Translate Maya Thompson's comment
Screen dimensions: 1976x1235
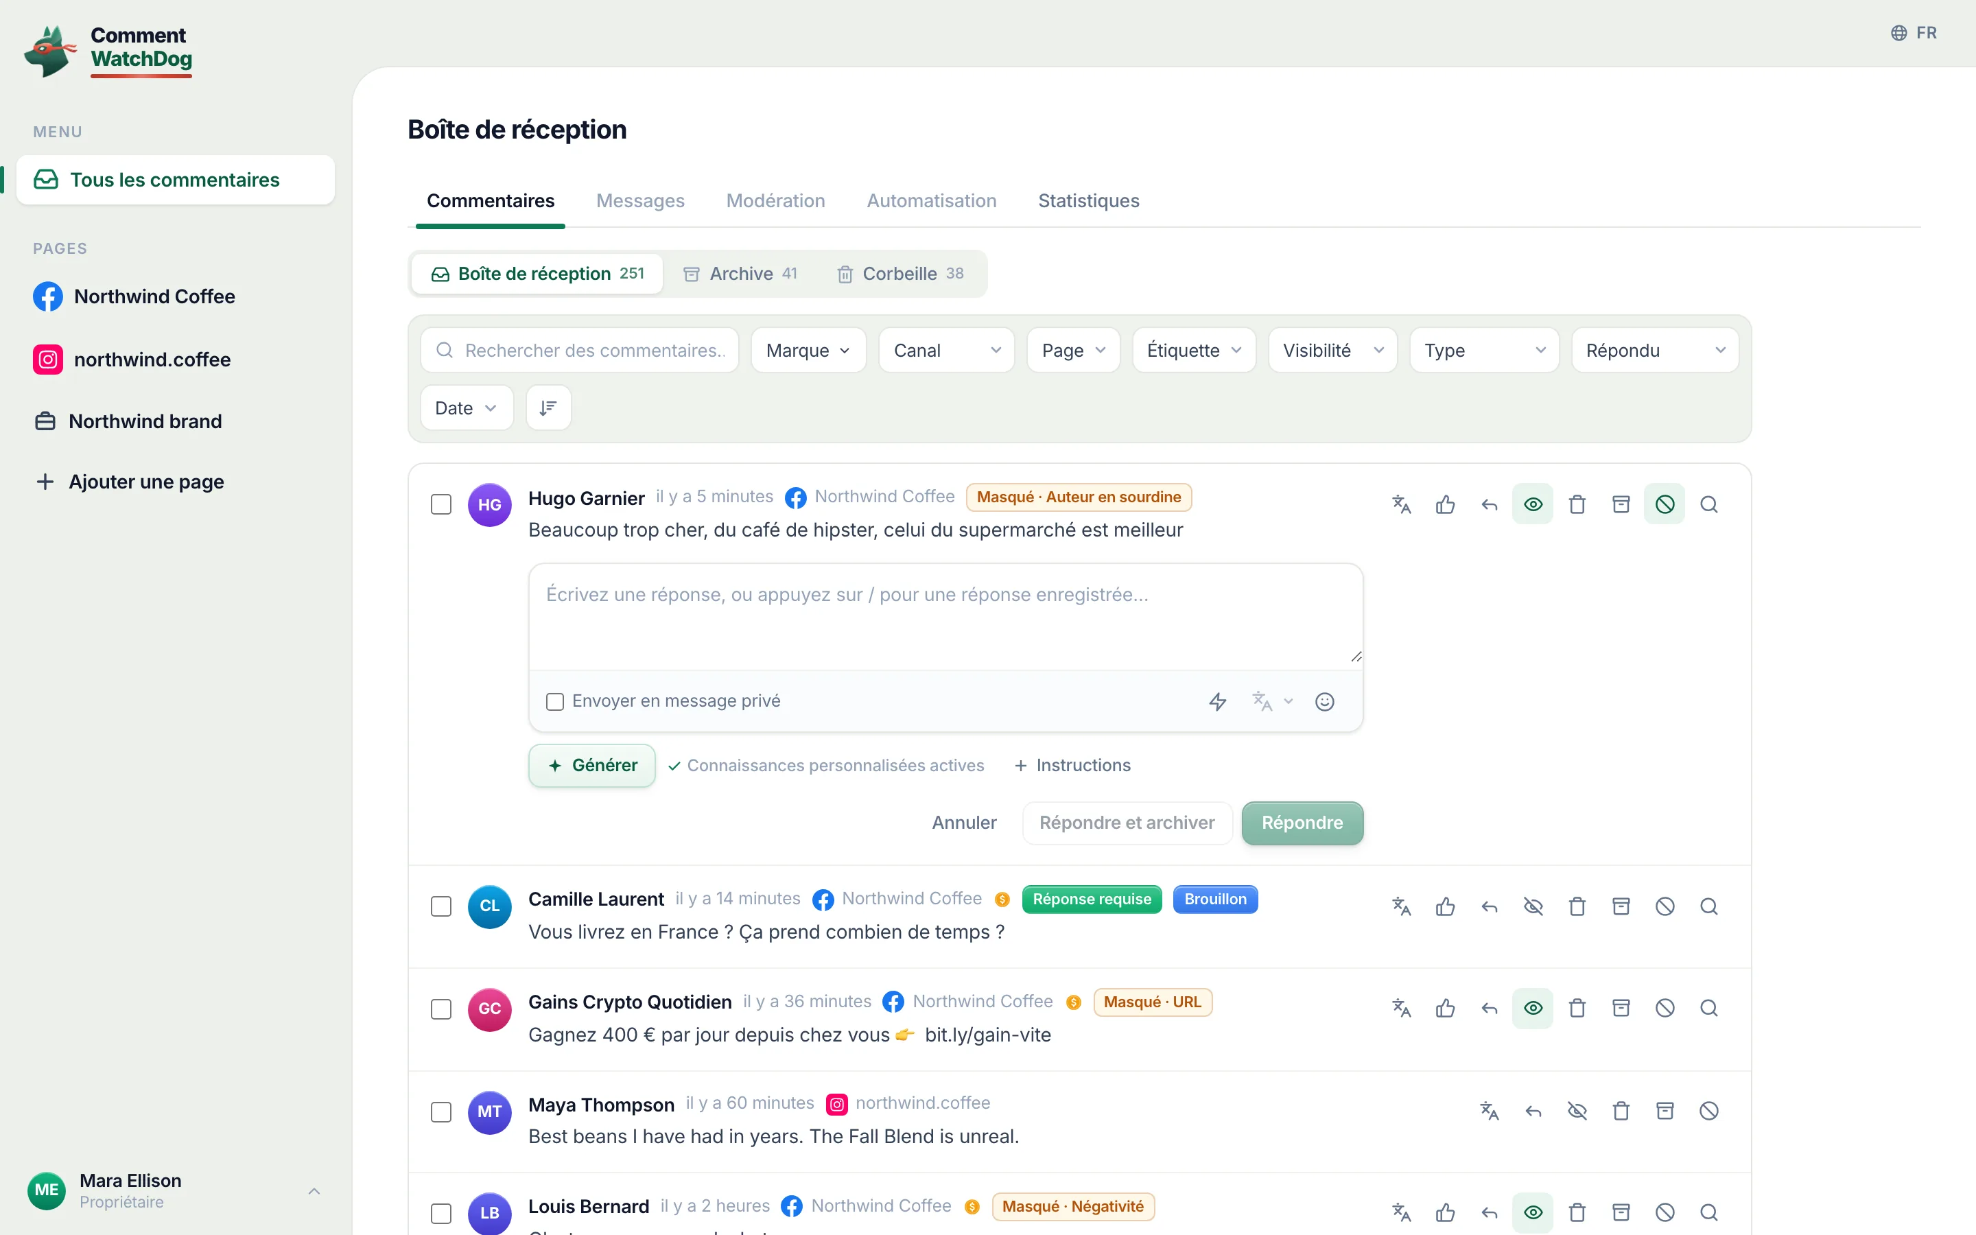tap(1490, 1111)
